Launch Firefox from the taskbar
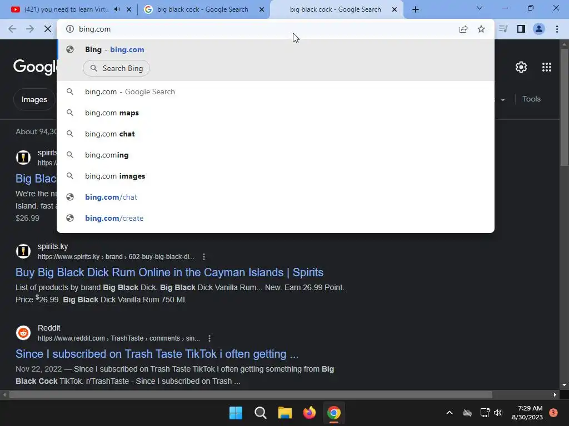569x426 pixels. click(309, 413)
